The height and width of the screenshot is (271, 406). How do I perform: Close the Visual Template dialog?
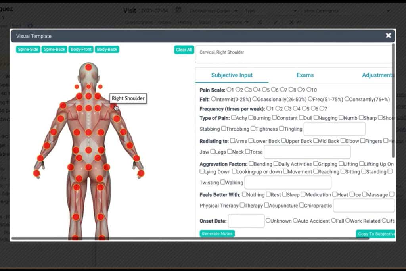coord(388,36)
